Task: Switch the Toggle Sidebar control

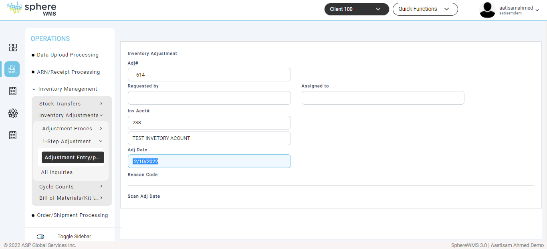Action: (40, 237)
